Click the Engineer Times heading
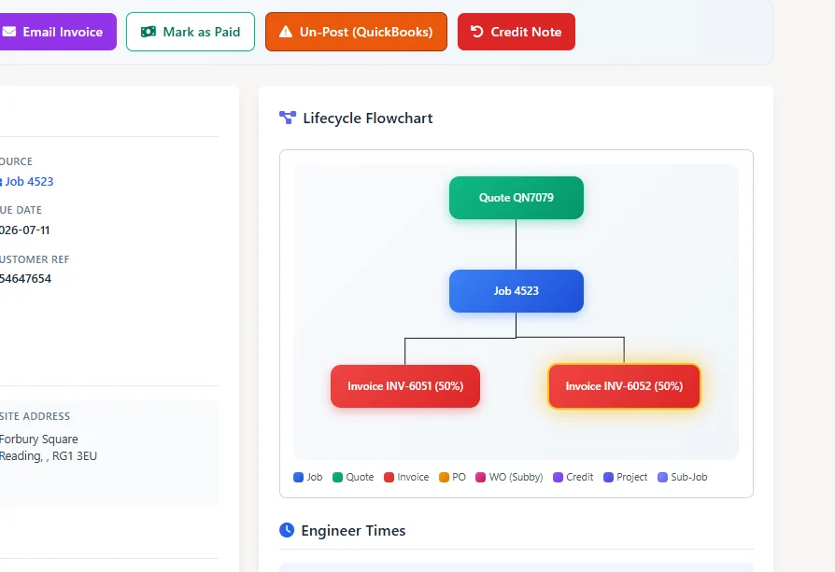 [x=353, y=531]
